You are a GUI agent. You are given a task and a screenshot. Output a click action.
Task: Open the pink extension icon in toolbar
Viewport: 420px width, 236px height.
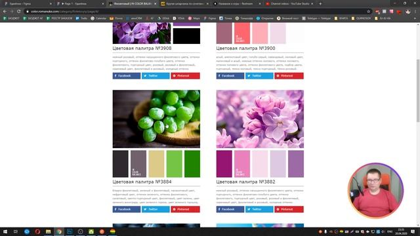point(391,12)
